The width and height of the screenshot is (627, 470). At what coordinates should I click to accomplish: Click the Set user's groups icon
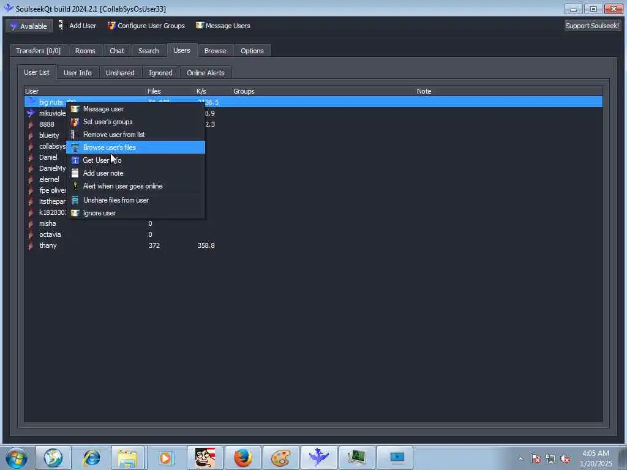click(75, 122)
